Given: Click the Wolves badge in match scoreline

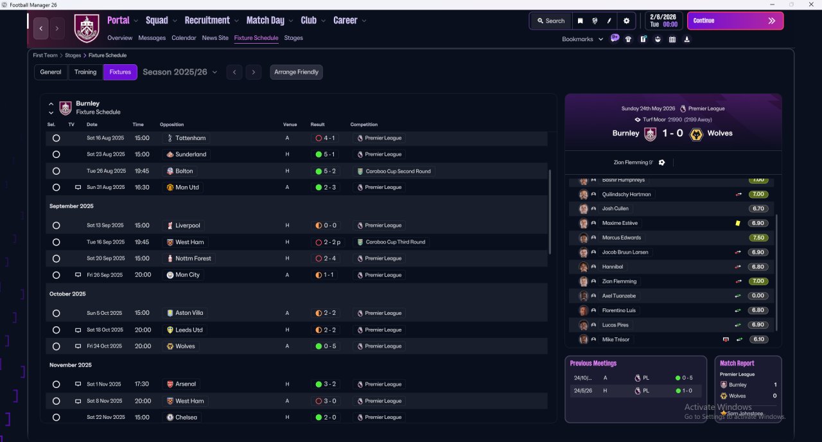Looking at the screenshot, I should 695,134.
